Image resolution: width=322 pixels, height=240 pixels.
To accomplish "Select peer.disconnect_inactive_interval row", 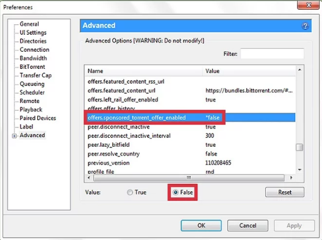I will 190,136.
